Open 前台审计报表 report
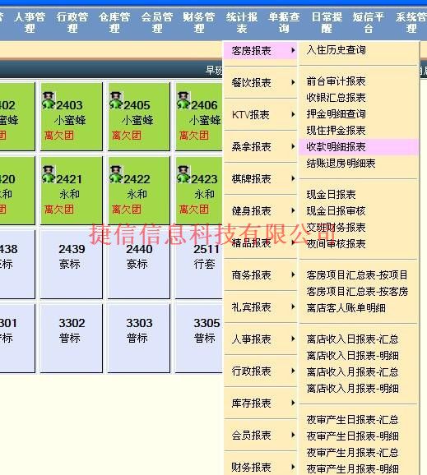This screenshot has width=427, height=475. (336, 81)
